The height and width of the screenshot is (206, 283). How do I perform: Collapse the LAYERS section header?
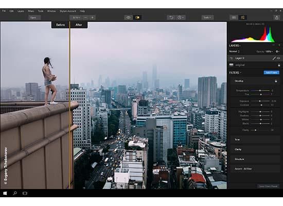tap(235, 46)
